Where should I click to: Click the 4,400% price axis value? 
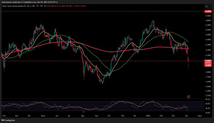pyautogui.click(x=208, y=40)
